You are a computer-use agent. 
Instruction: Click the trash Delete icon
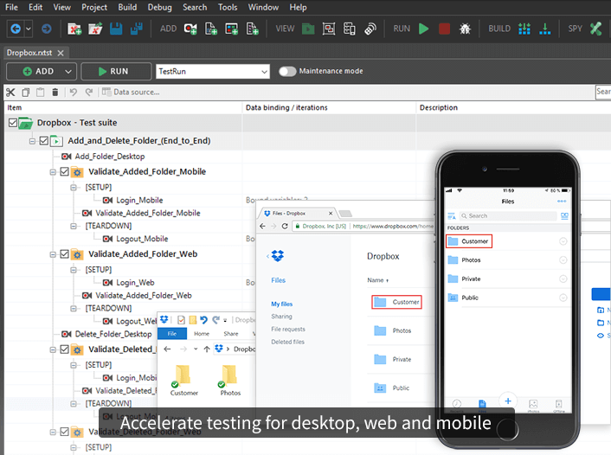point(55,92)
